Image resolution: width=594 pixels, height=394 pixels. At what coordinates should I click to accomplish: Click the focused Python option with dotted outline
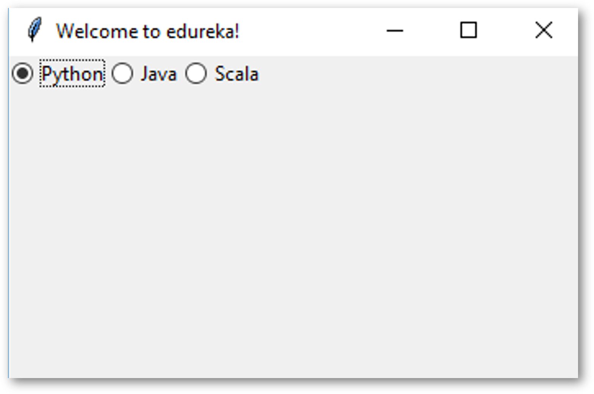click(71, 74)
